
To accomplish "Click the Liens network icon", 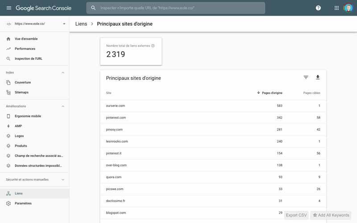I will coord(8,194).
